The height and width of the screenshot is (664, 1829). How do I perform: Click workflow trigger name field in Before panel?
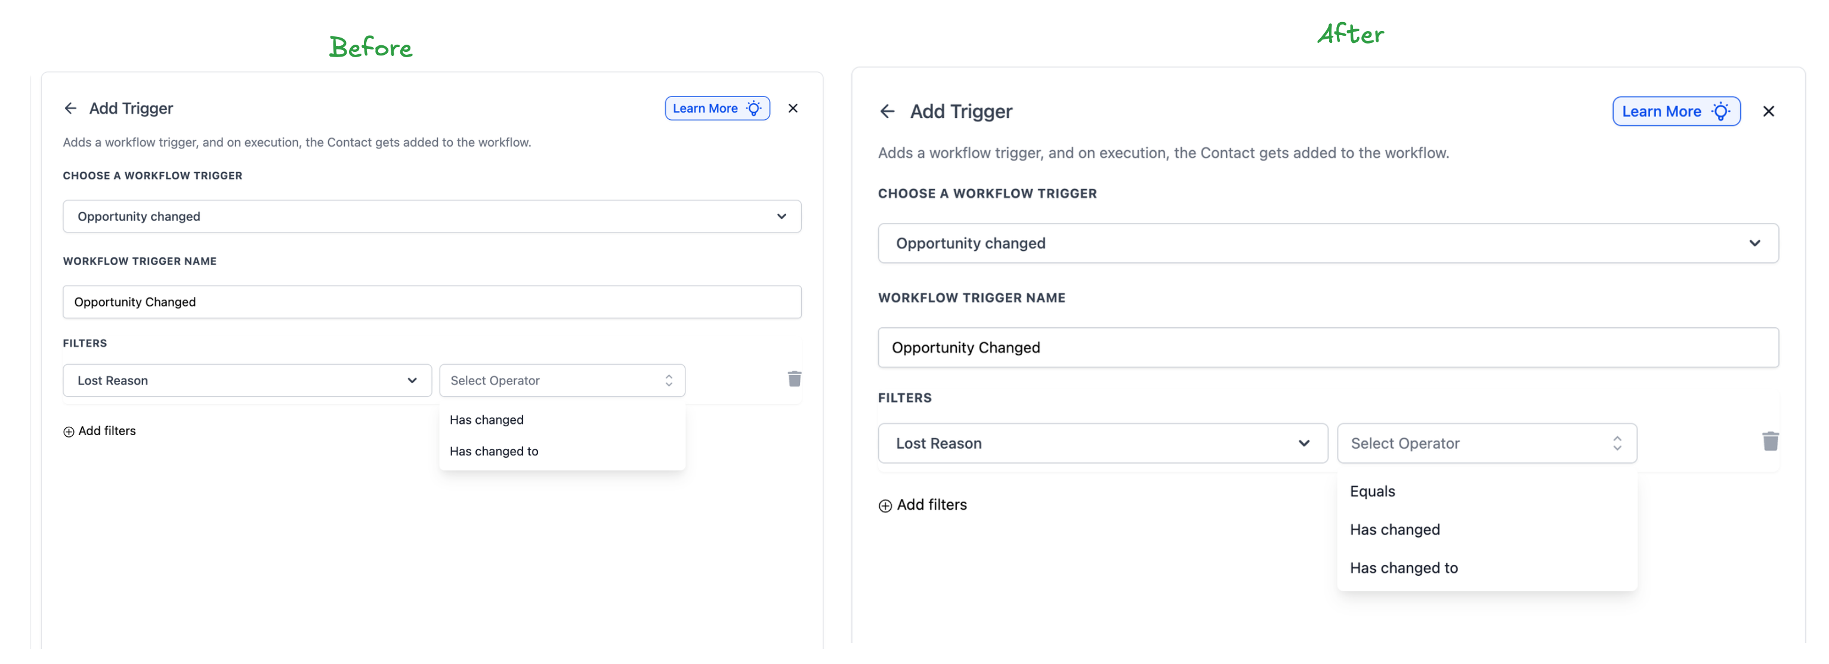coord(432,302)
